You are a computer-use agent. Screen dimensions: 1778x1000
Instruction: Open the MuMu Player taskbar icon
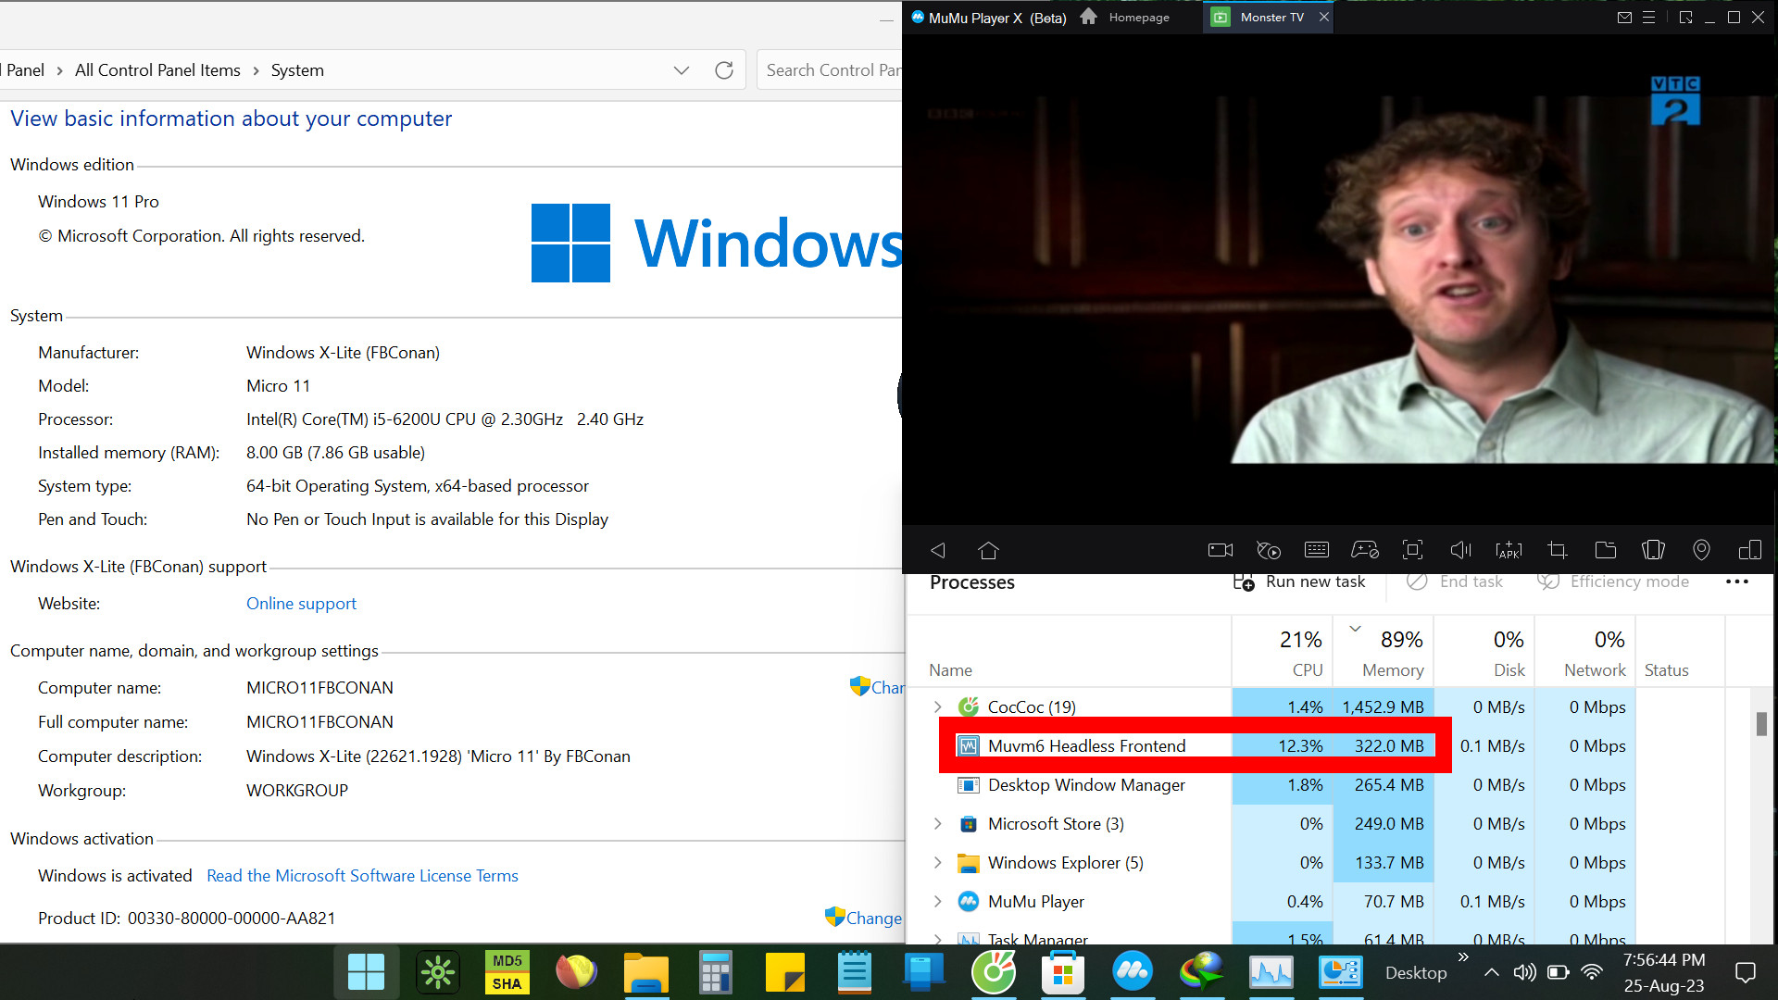pyautogui.click(x=1132, y=972)
